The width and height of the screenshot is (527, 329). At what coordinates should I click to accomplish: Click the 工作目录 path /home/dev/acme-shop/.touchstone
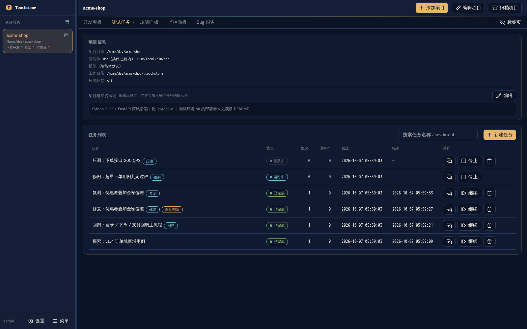pyautogui.click(x=135, y=74)
